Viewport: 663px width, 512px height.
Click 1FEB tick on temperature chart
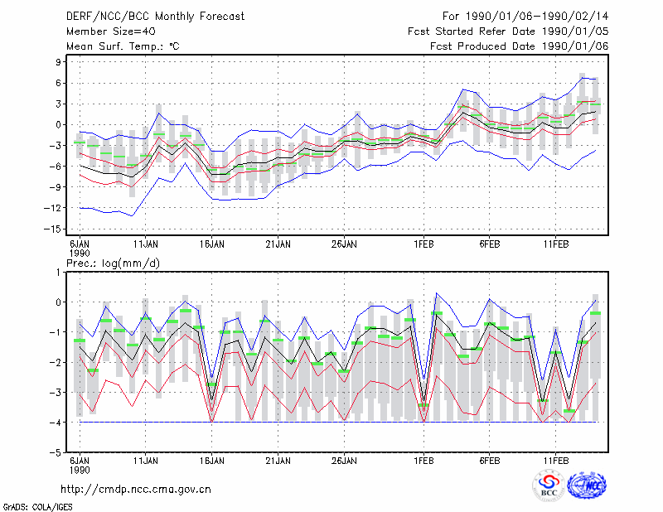pyautogui.click(x=423, y=244)
